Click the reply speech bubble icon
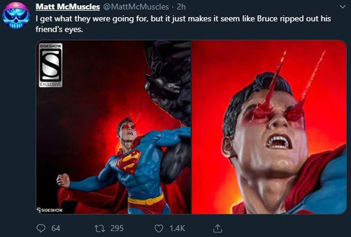This screenshot has height=237, width=351. click(41, 228)
